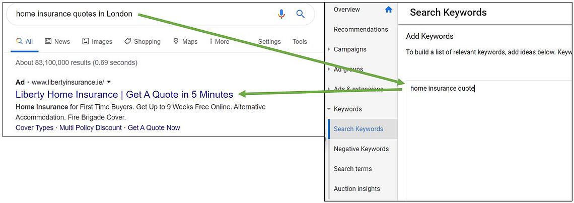Click the blue search magnifier icon

pyautogui.click(x=301, y=14)
